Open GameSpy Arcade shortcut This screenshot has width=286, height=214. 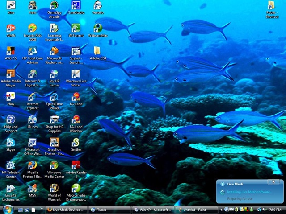[x=55, y=9]
